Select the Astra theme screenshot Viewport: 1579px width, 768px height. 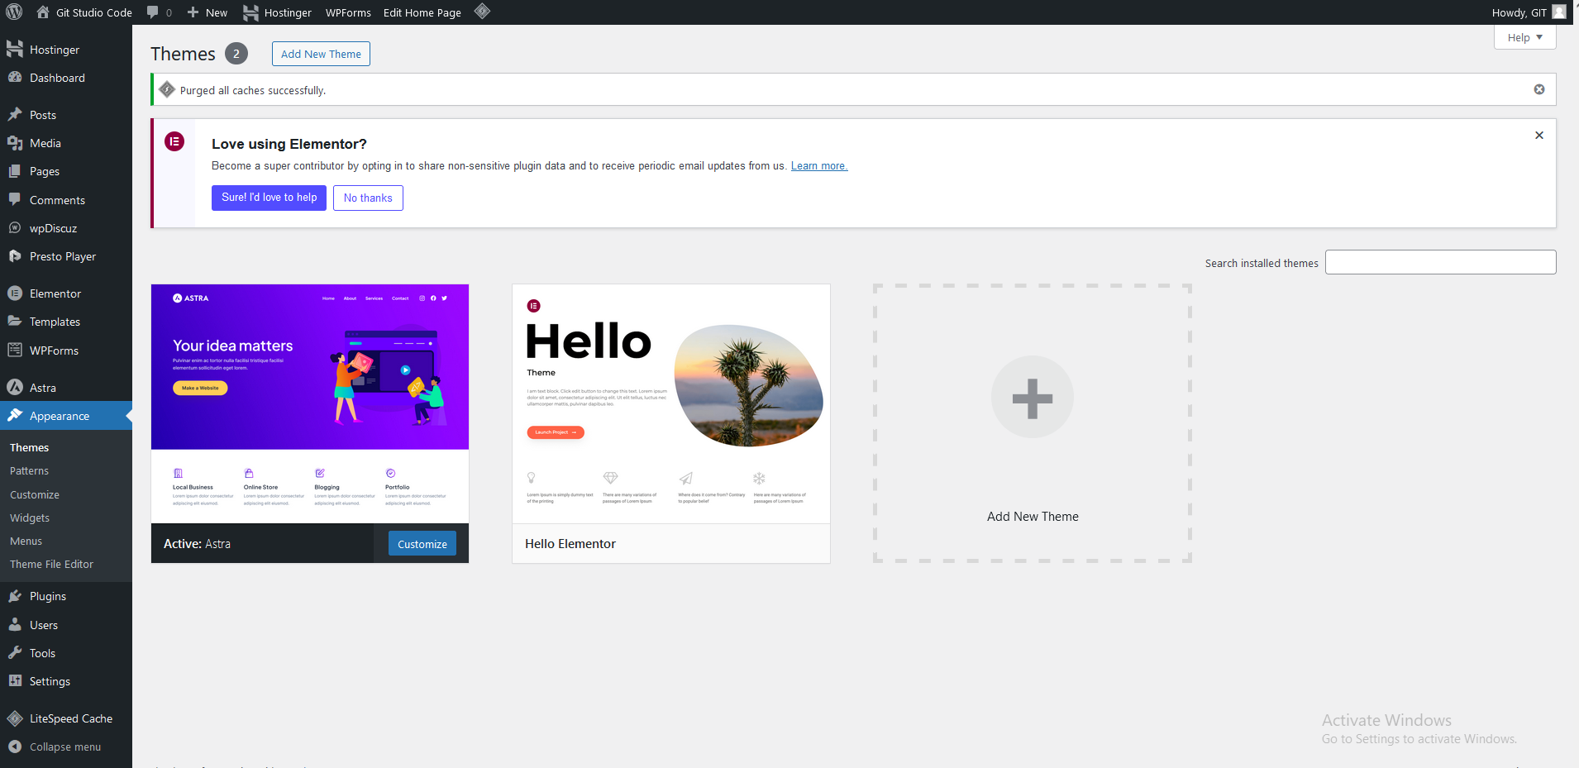310,403
